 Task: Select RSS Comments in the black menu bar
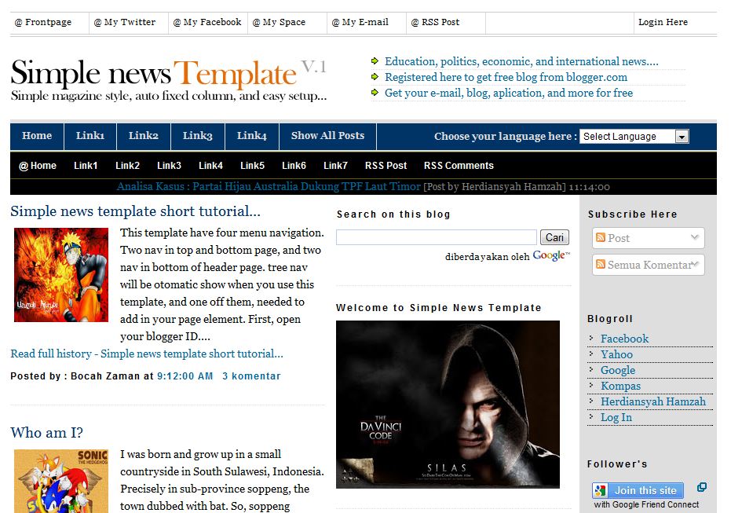pyautogui.click(x=458, y=166)
